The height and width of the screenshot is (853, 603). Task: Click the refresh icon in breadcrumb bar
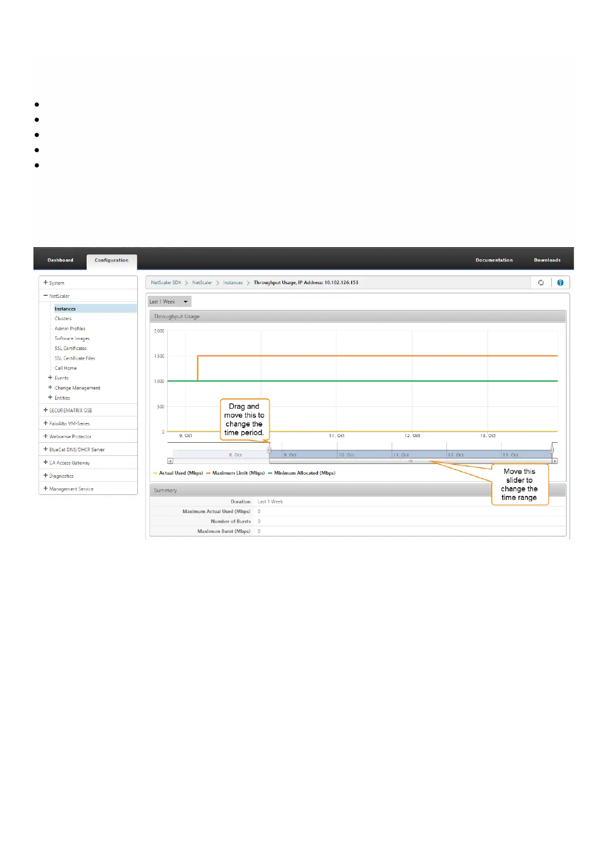tap(541, 283)
